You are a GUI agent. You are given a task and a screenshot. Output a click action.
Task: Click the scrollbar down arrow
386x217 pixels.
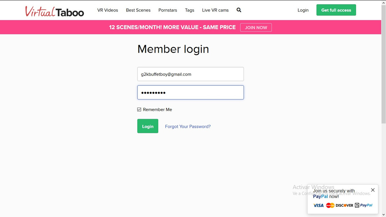click(x=384, y=215)
